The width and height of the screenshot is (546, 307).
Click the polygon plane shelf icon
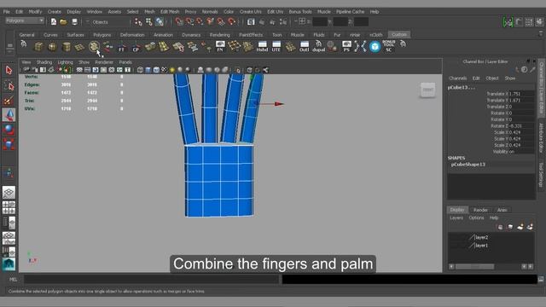coord(79,47)
